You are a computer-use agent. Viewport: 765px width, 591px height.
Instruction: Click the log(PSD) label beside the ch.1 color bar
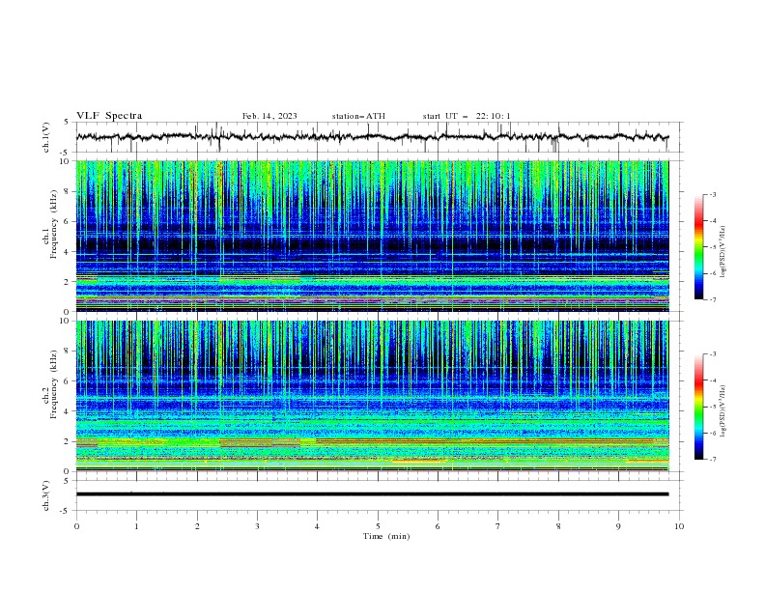(722, 252)
